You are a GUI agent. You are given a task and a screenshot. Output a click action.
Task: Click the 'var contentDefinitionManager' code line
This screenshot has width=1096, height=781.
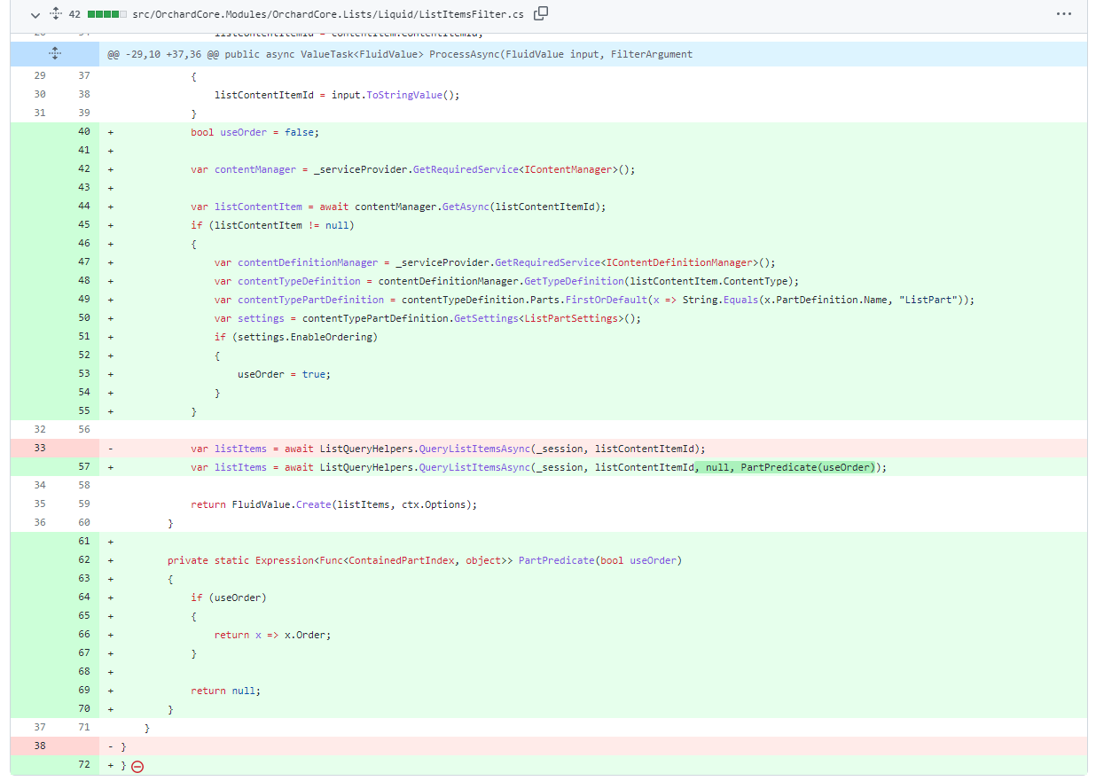(495, 262)
